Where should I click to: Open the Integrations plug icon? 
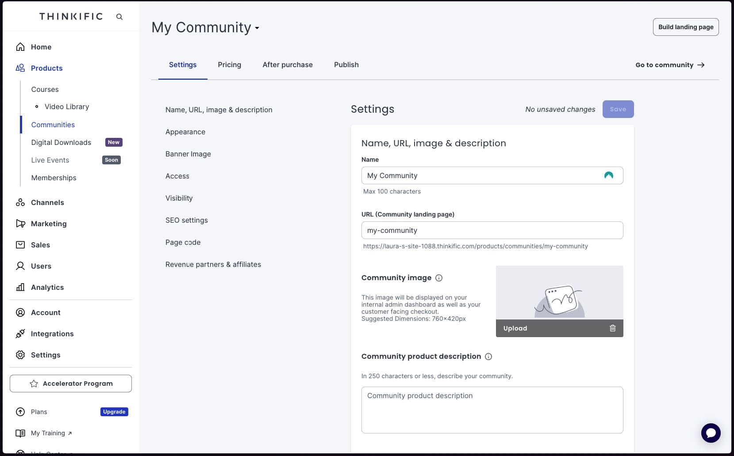[x=20, y=334]
